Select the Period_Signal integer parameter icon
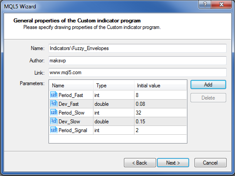The image size is (235, 176). pos(54,130)
